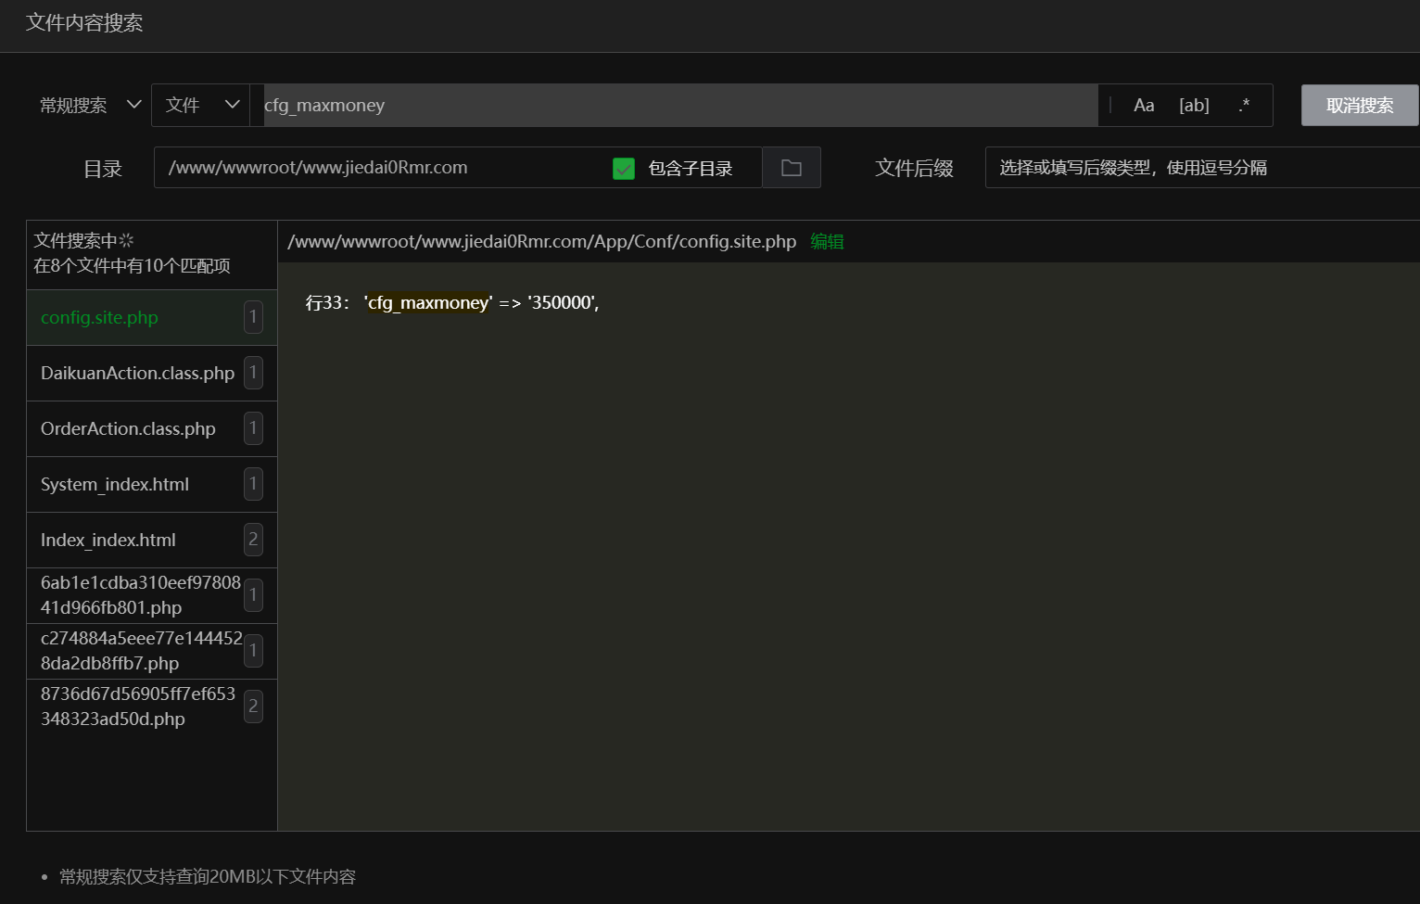Select config.site.php in results list

pos(100,318)
